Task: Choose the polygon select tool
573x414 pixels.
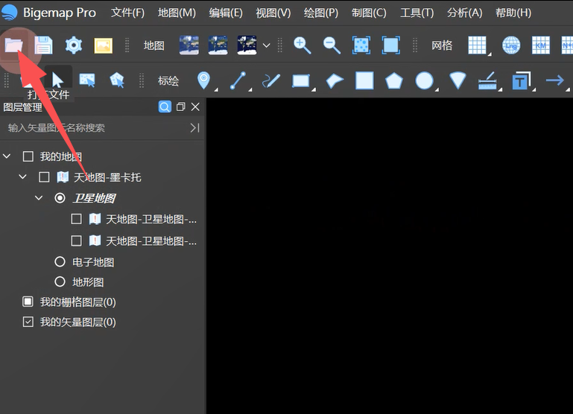Action: click(x=117, y=80)
